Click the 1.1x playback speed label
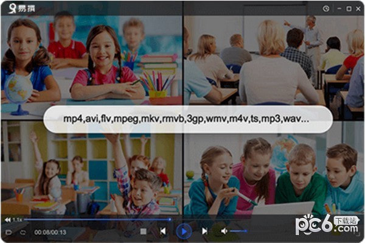 (x=17, y=220)
